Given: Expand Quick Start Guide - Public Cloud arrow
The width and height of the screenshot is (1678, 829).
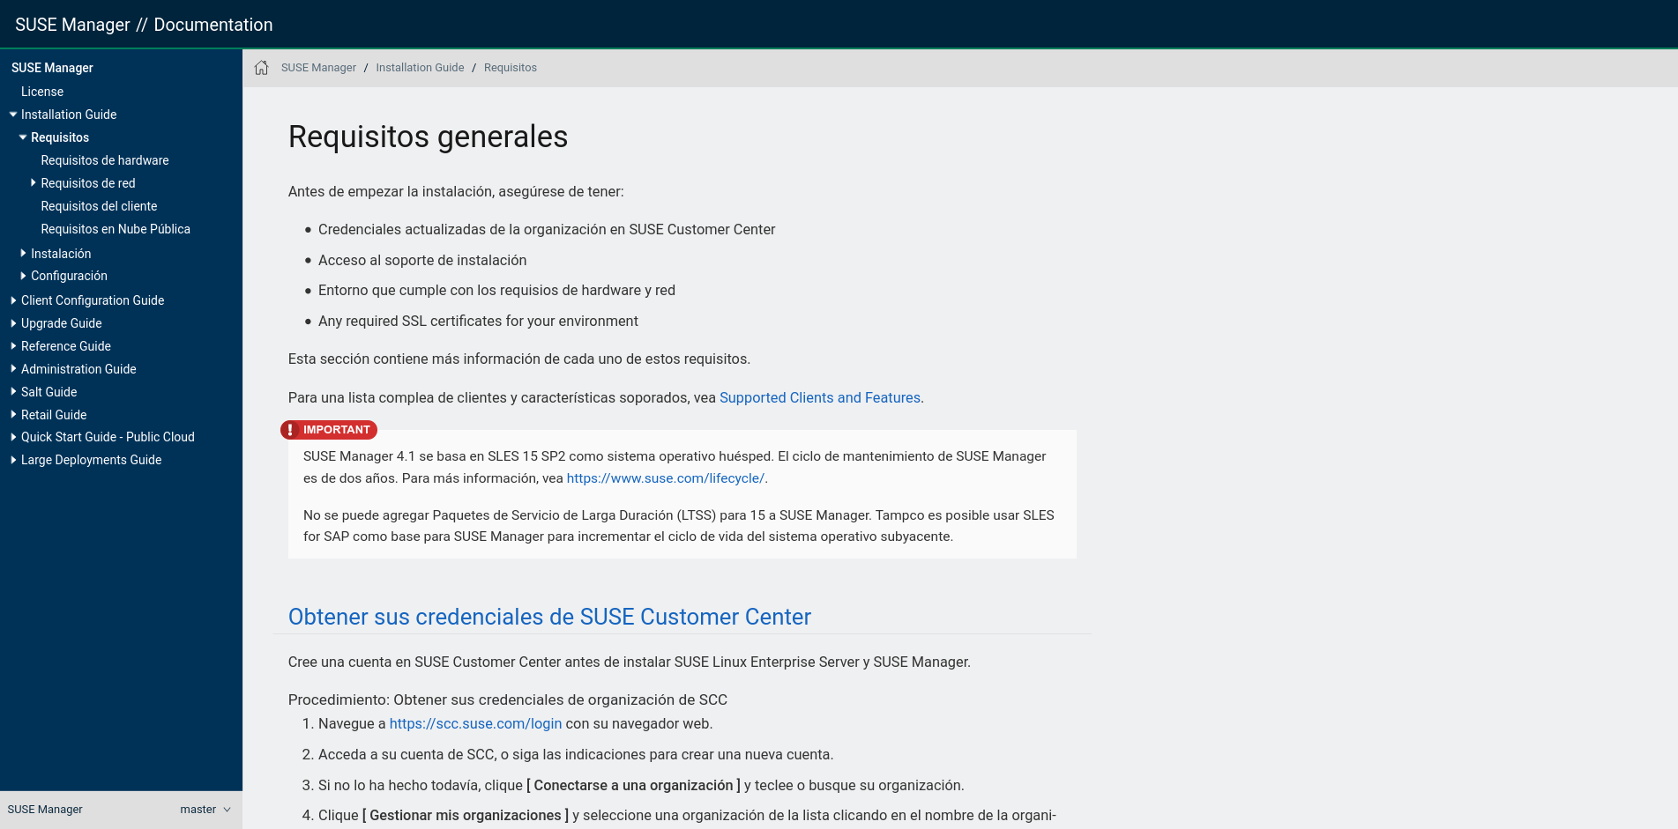Looking at the screenshot, I should point(13,437).
